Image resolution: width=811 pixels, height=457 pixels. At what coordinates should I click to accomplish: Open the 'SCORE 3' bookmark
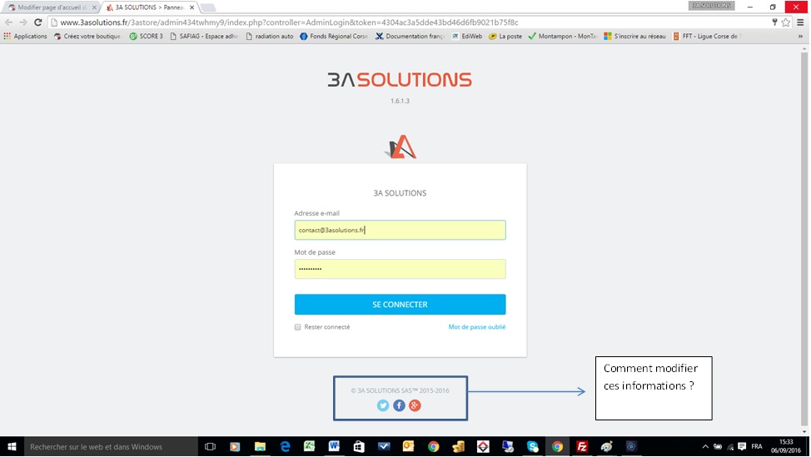click(146, 36)
